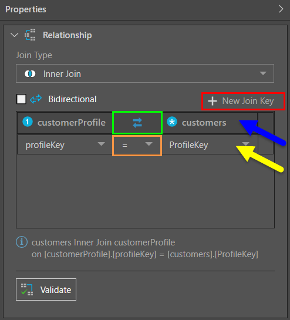Enable the Bidirectional checkbox
290x320 pixels.
point(21,99)
